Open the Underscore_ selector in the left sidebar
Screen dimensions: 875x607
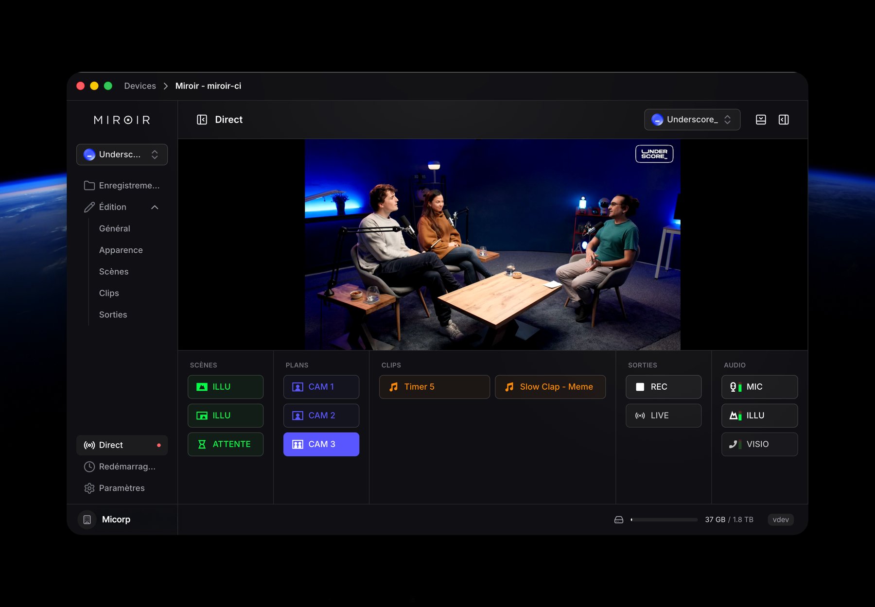point(122,154)
